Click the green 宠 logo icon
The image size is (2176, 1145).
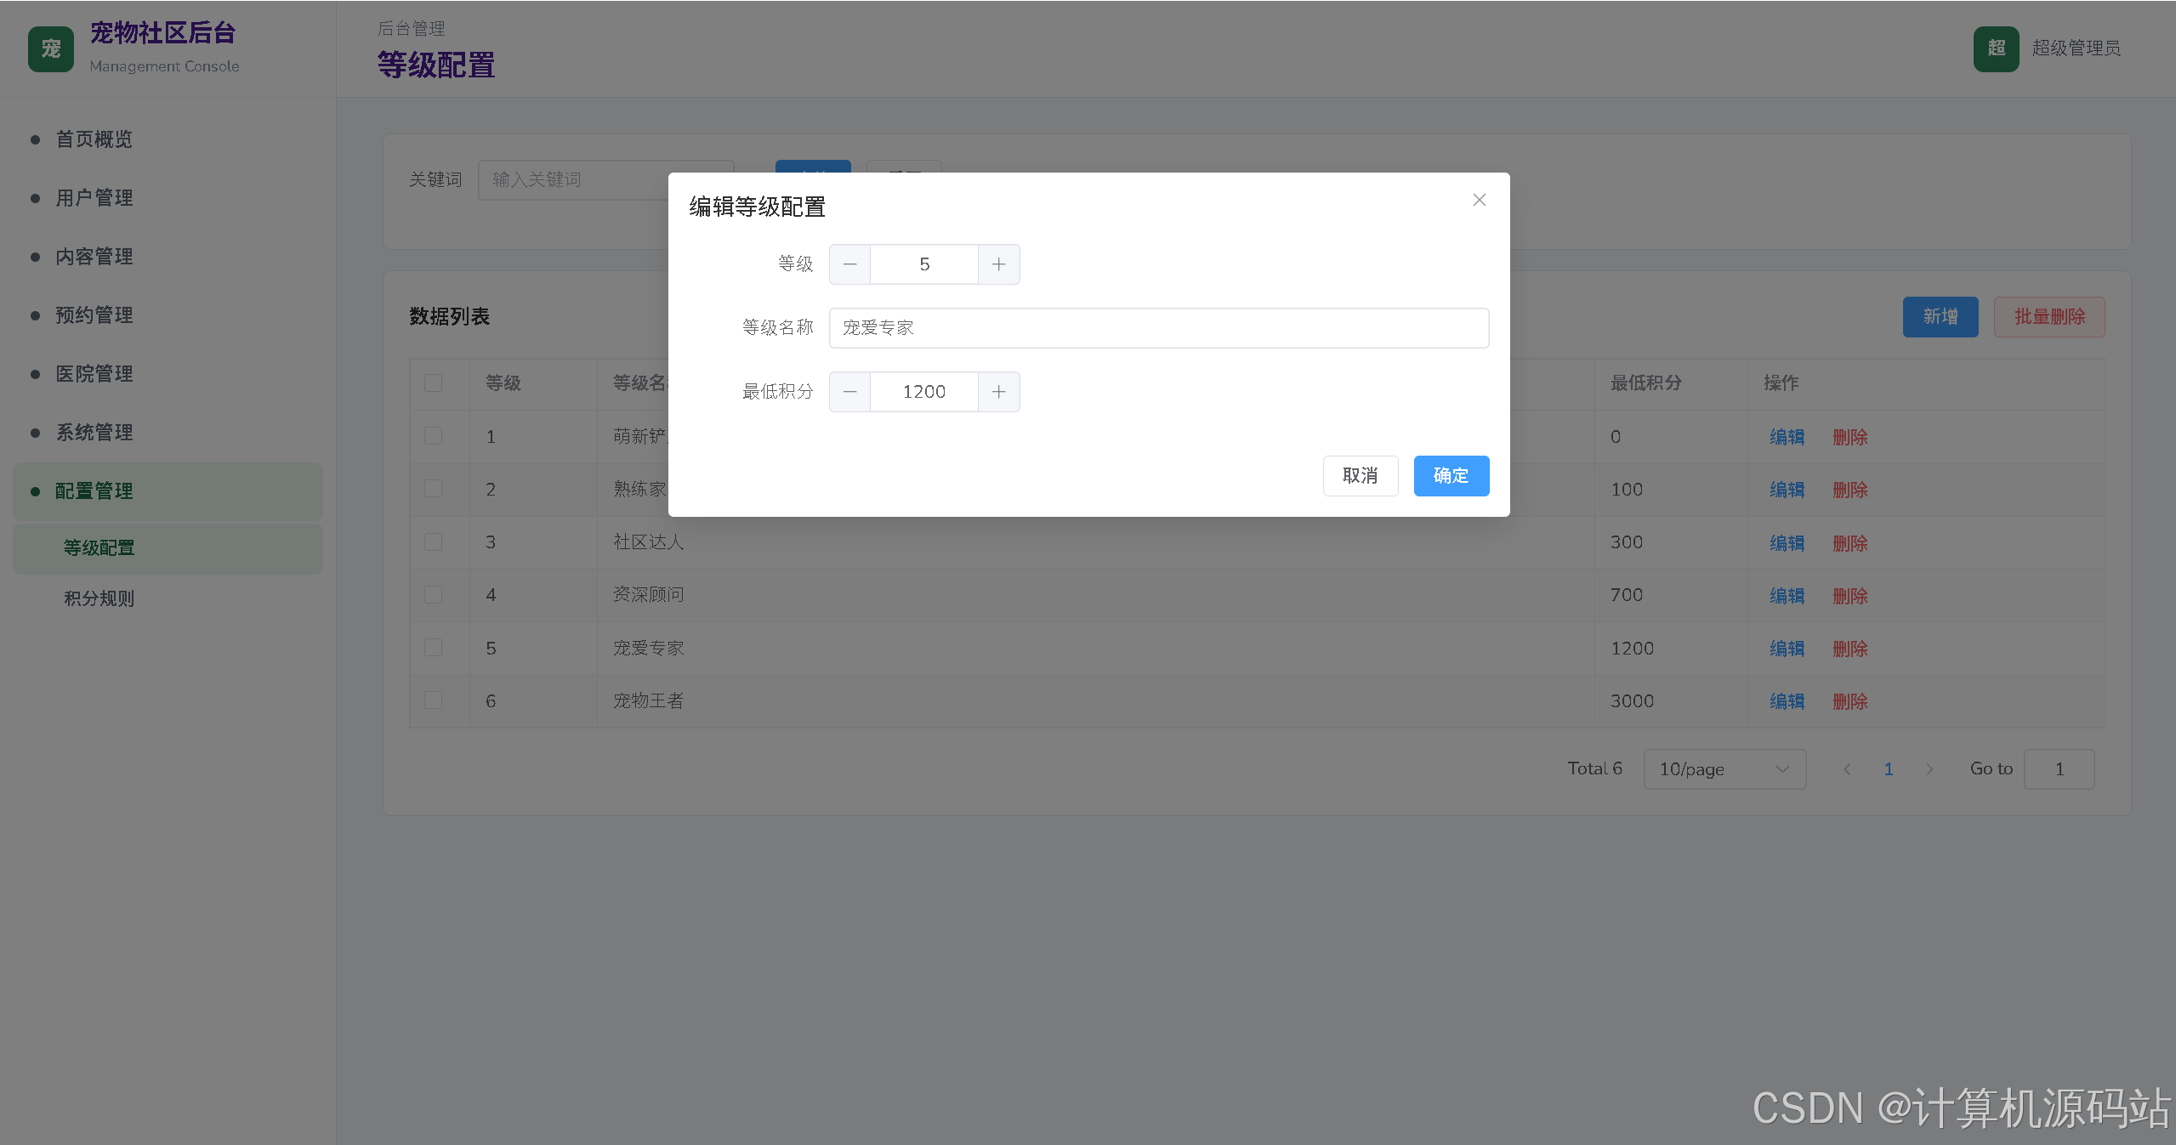point(51,48)
